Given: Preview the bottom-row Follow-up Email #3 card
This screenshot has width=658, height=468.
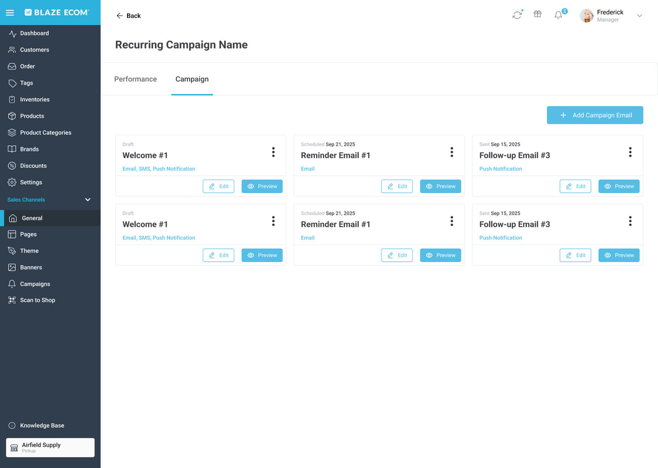Looking at the screenshot, I should pos(619,255).
